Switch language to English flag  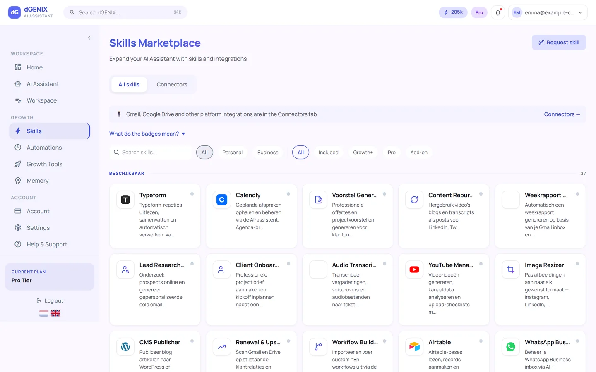pos(55,313)
